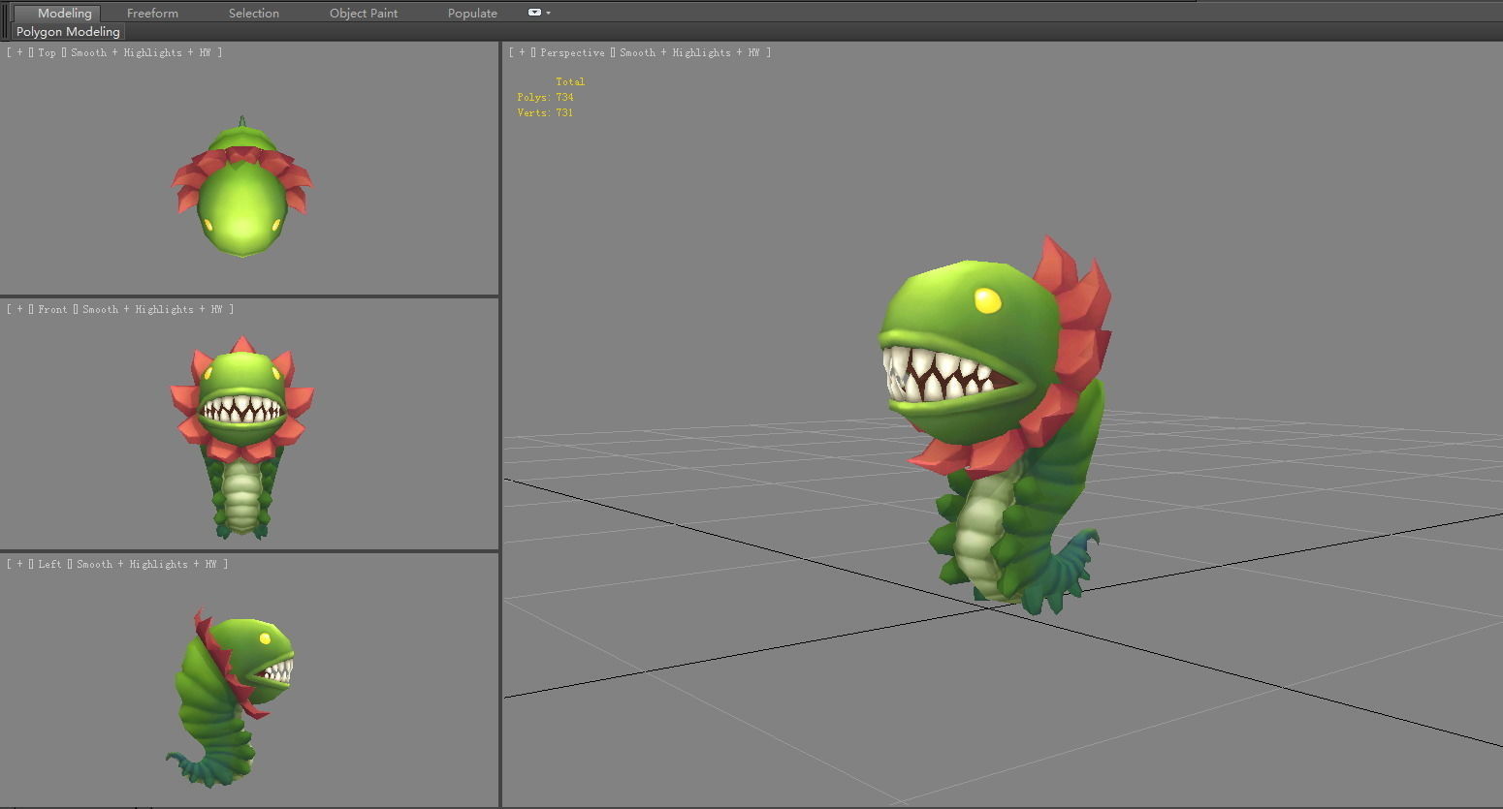Click the Perspective viewport name label
The image size is (1503, 809).
click(572, 52)
